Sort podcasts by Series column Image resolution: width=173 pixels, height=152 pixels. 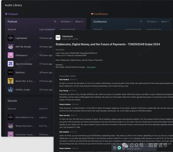tap(12, 29)
